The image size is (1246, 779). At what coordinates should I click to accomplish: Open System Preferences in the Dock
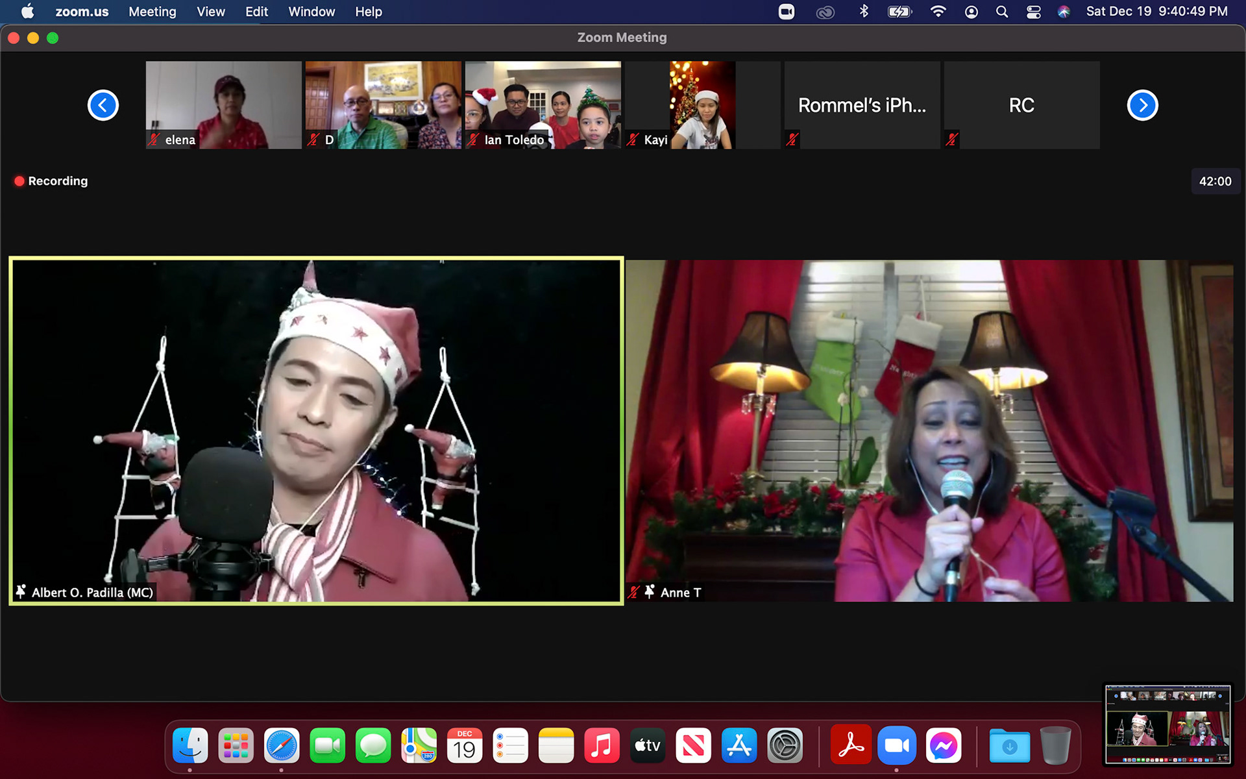pyautogui.click(x=785, y=746)
